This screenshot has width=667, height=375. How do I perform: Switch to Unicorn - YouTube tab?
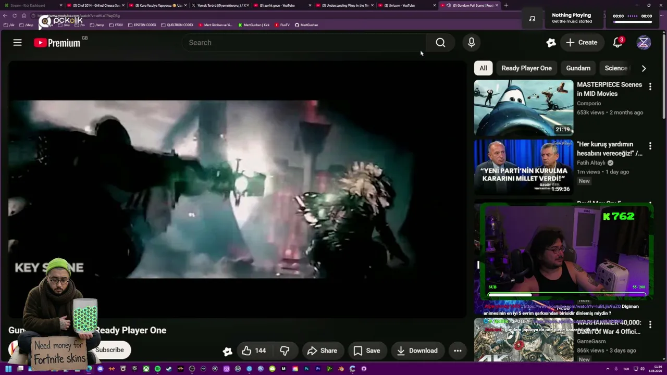(406, 5)
